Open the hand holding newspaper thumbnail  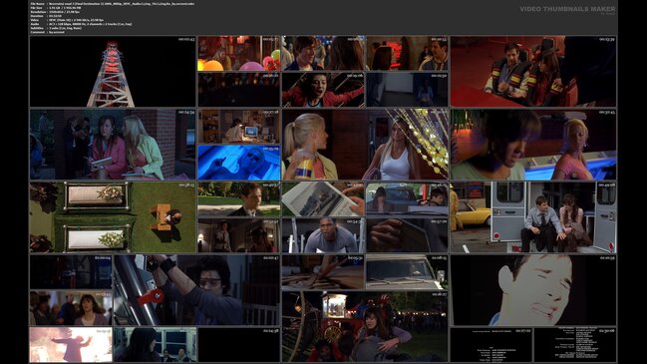pyautogui.click(x=323, y=199)
